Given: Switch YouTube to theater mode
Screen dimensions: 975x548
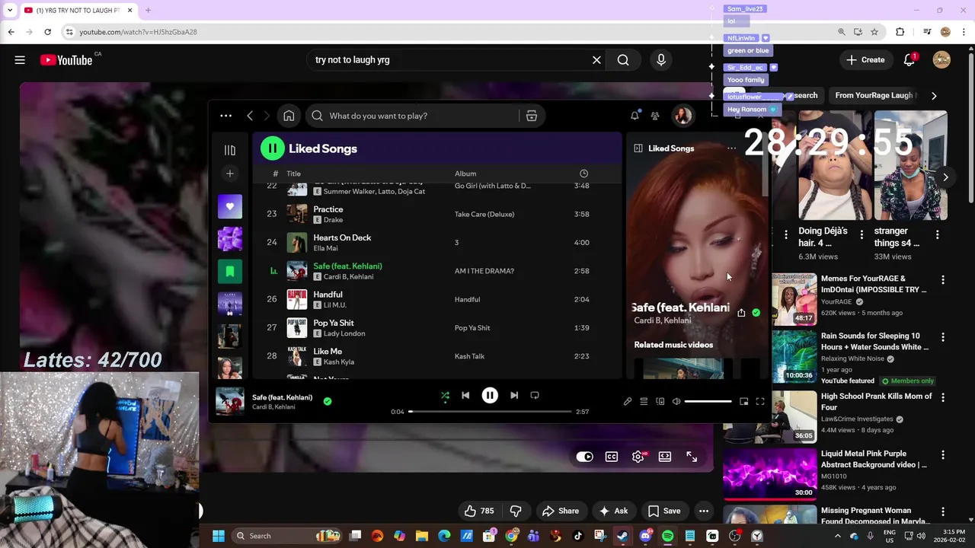Looking at the screenshot, I should coord(665,457).
